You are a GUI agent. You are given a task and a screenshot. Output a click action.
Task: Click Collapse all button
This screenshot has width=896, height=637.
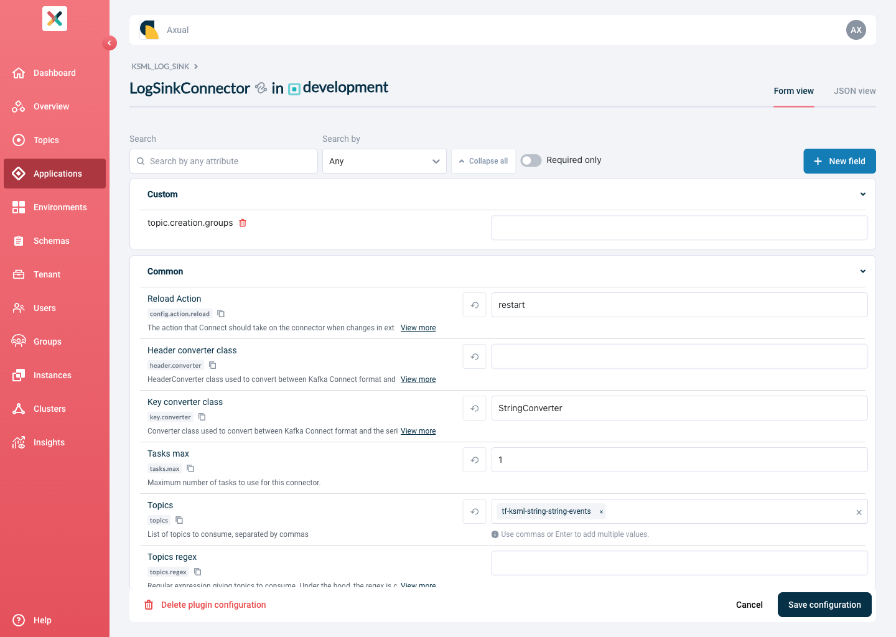483,161
